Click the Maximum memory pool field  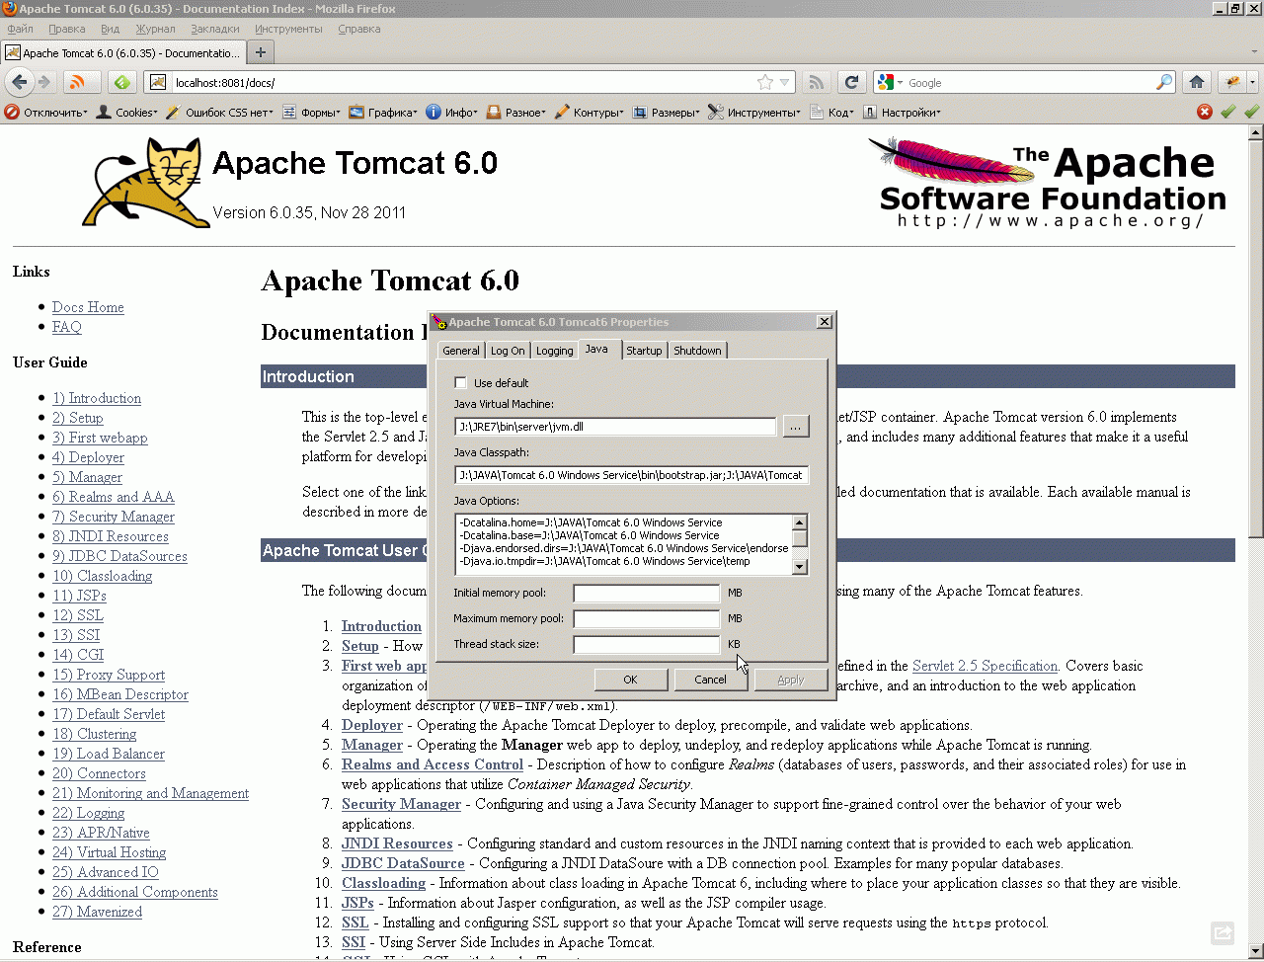coord(647,619)
